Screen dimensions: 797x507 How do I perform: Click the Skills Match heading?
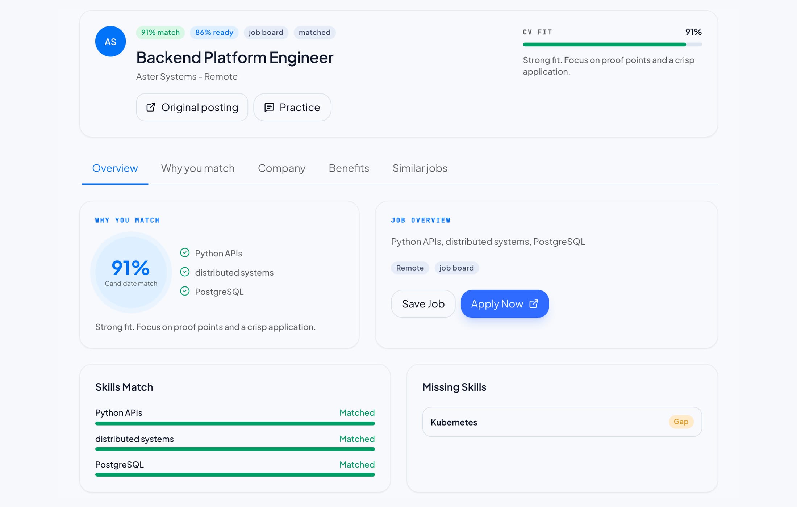[124, 387]
